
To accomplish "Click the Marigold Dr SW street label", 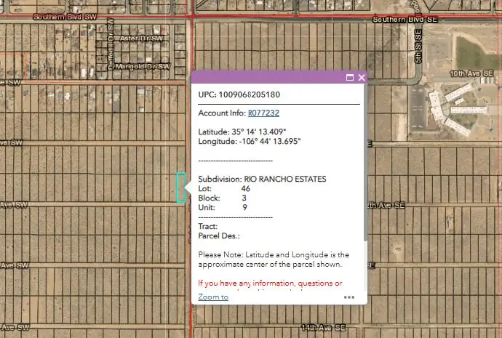I will [x=143, y=67].
